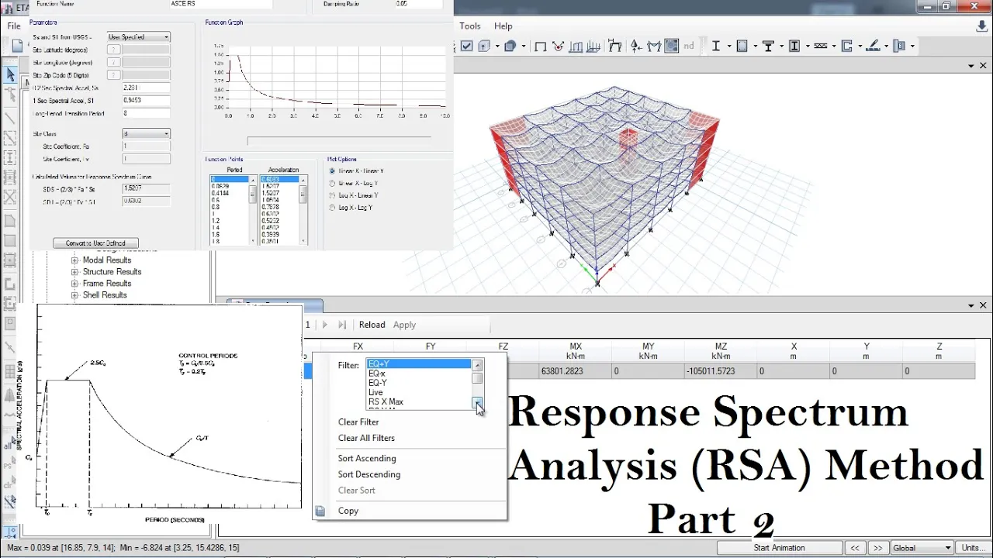
Task: Click the portal frame shape toolbar icon
Action: click(540, 46)
